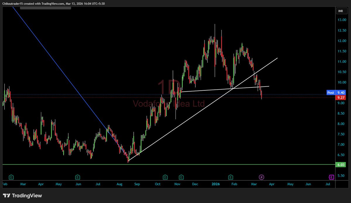Click the Vodafone Idea Ltd watermark

tap(169, 103)
